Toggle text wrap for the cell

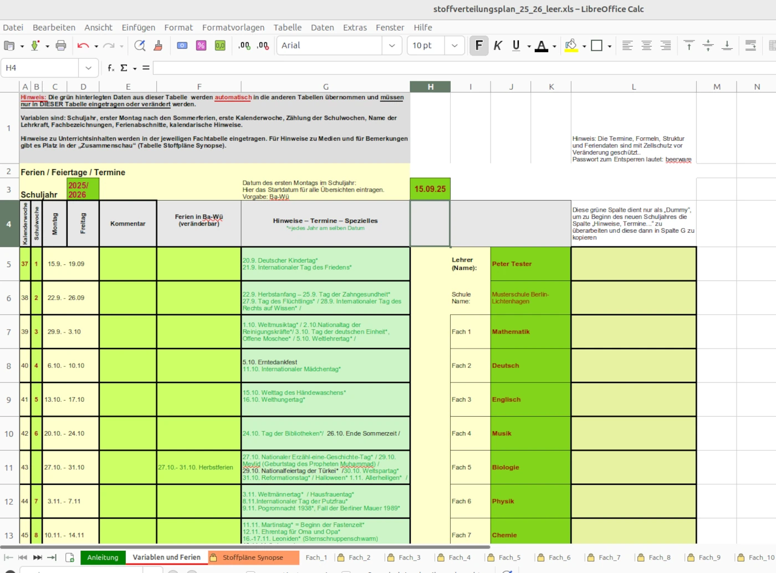pyautogui.click(x=751, y=45)
